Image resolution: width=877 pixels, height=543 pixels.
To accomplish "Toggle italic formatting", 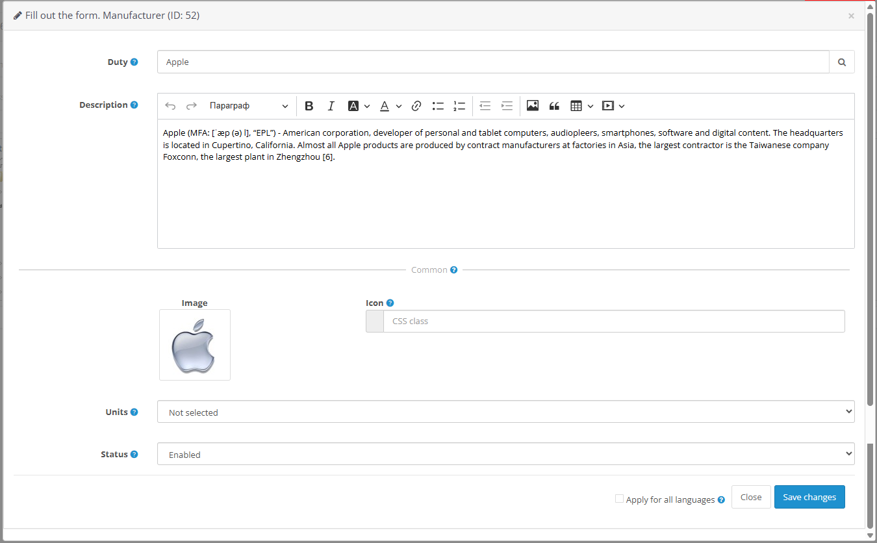I will click(x=331, y=106).
